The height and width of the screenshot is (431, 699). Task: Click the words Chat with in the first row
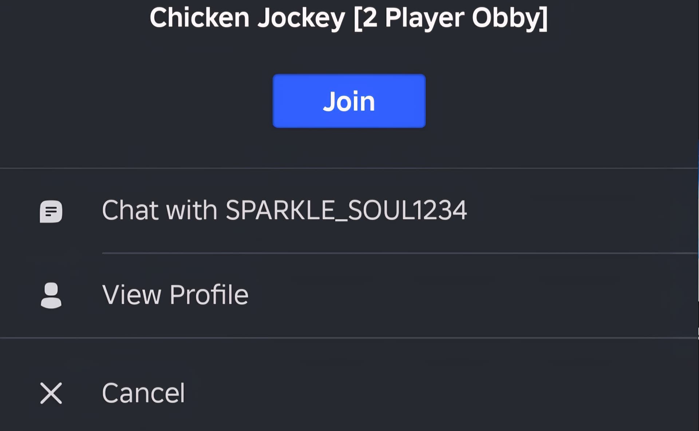[x=159, y=210]
